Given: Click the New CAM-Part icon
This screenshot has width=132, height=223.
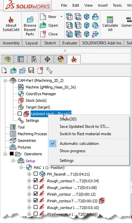Looking at the screenshot, I should click(43, 17).
